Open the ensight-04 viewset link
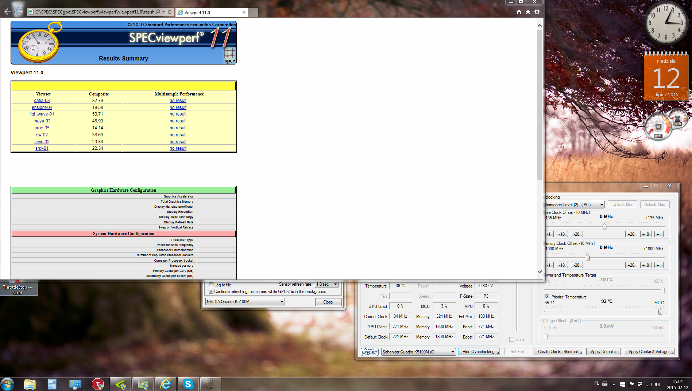Screen dimensions: 692x391 (x=42, y=107)
